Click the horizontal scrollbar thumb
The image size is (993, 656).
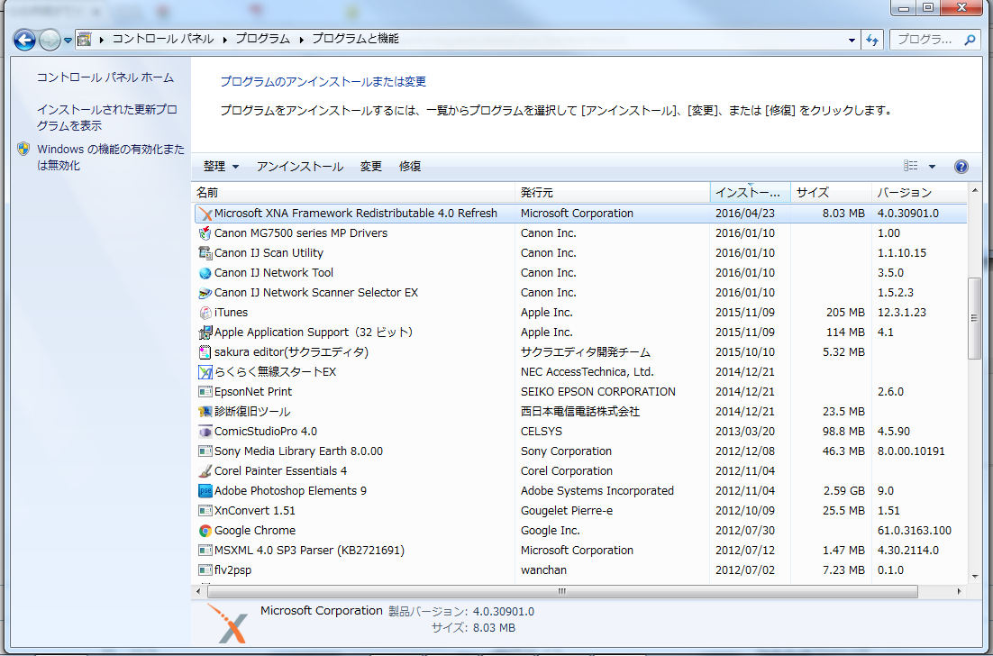[562, 591]
